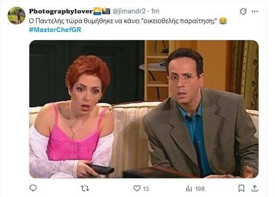Bookmark this tweet

241,189
